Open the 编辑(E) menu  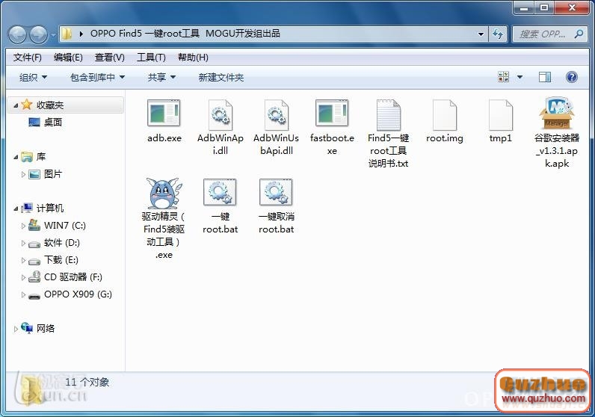pos(68,58)
